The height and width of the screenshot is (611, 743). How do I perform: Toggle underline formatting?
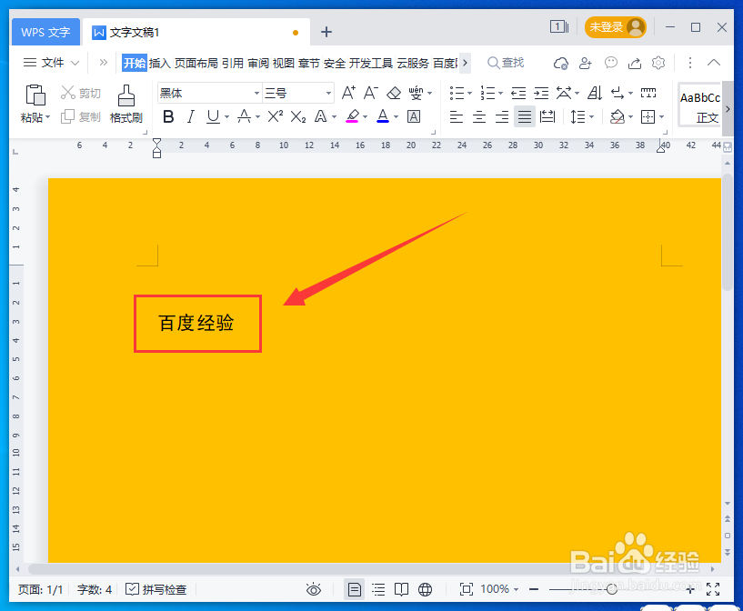[x=213, y=116]
